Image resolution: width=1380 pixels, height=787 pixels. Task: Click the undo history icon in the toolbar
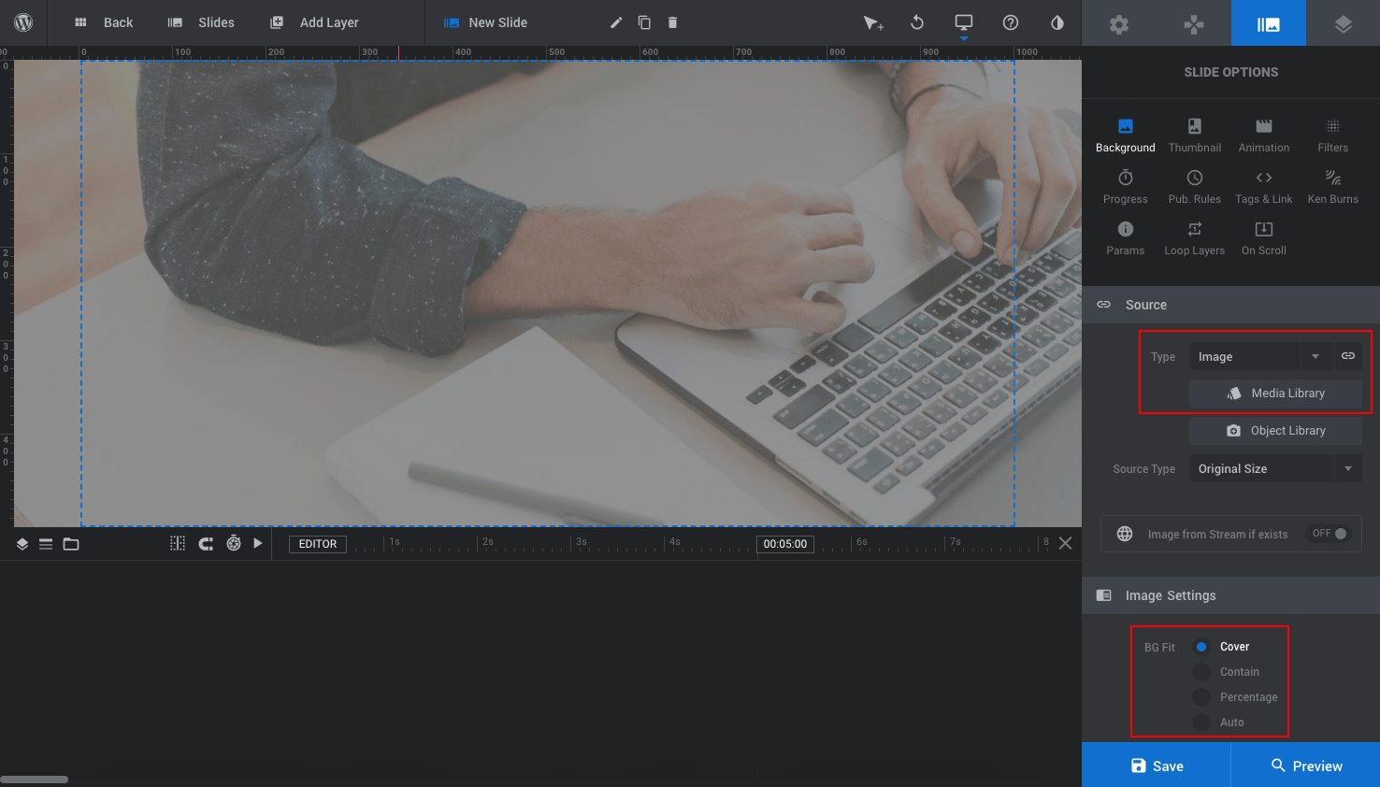point(916,22)
